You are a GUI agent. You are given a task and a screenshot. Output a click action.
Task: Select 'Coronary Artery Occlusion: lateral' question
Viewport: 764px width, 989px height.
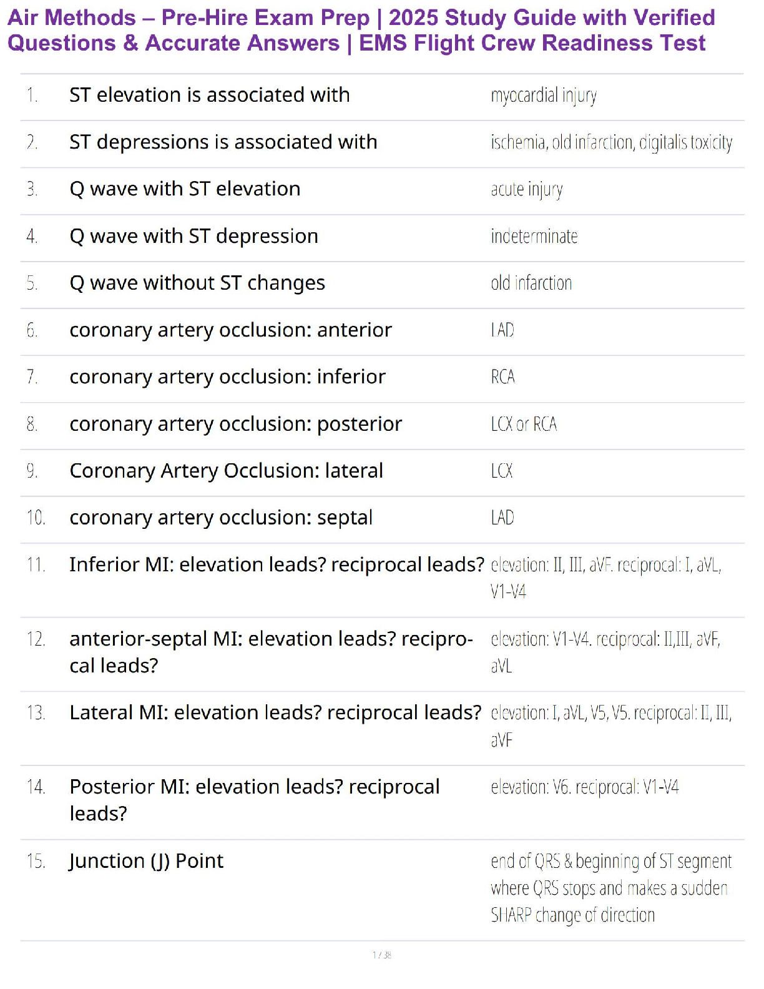pos(226,471)
